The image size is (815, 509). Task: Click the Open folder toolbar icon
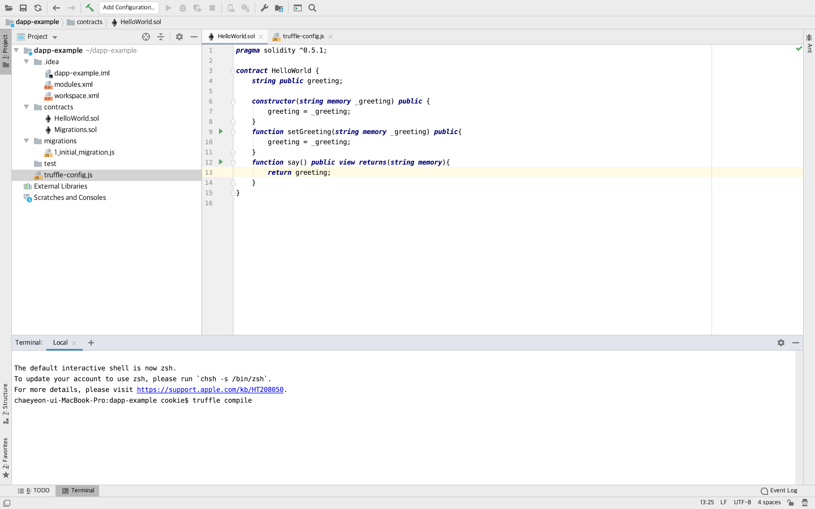click(9, 8)
